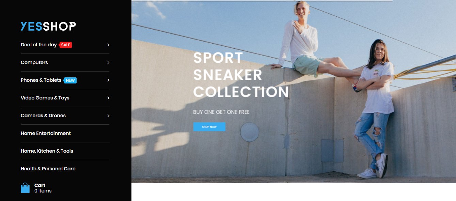
Task: Expand the Computers submenu arrow
Action: (x=108, y=63)
